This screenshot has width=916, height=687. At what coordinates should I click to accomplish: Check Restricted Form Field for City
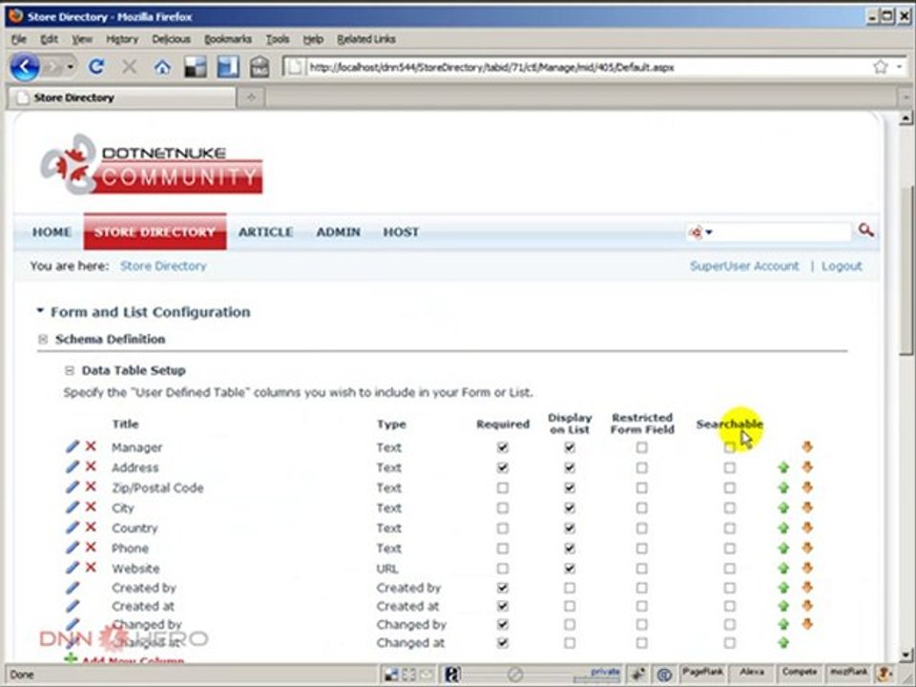pos(642,508)
